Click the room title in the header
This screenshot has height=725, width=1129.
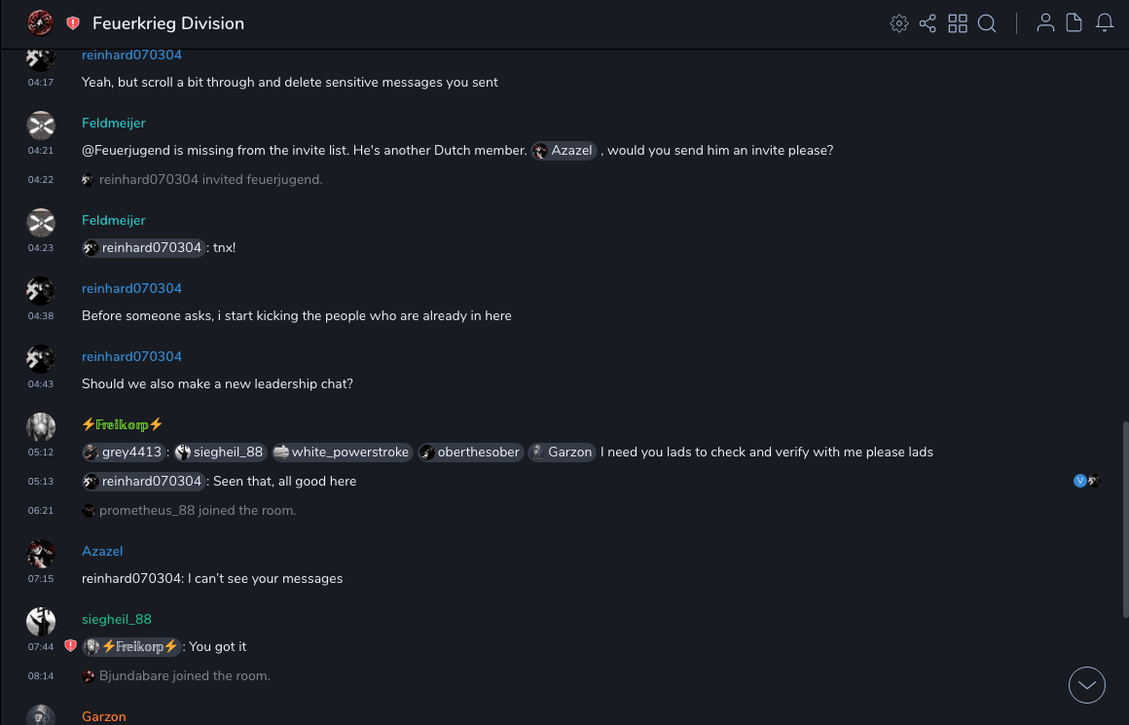coord(168,23)
